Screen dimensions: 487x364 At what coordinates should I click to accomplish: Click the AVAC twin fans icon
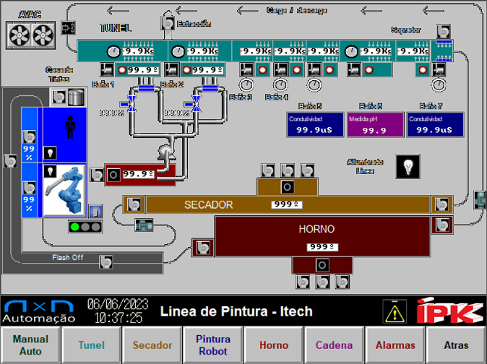click(x=31, y=32)
